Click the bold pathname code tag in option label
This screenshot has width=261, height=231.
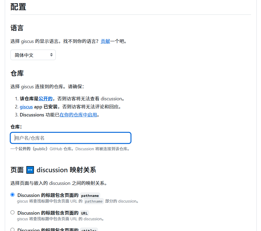90,196
